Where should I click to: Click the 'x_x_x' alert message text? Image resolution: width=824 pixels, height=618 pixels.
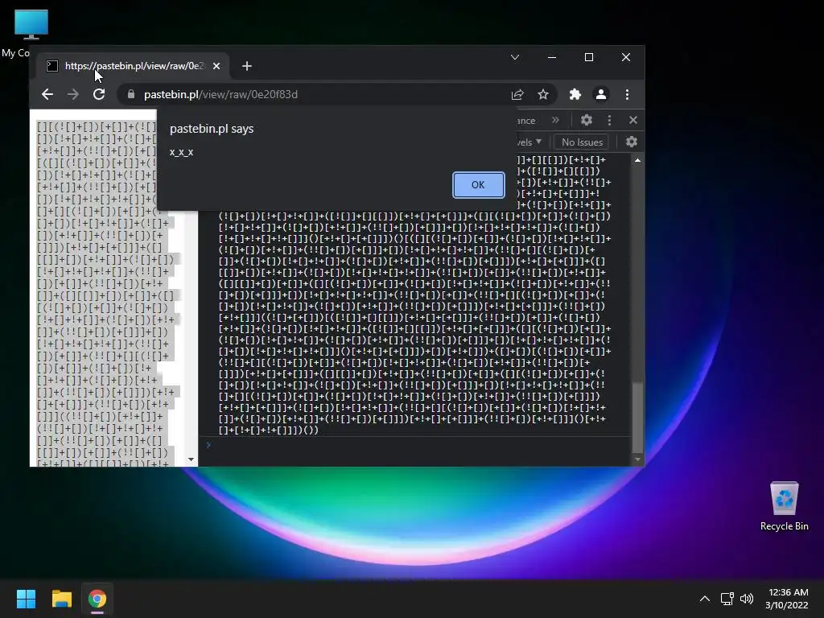(181, 152)
